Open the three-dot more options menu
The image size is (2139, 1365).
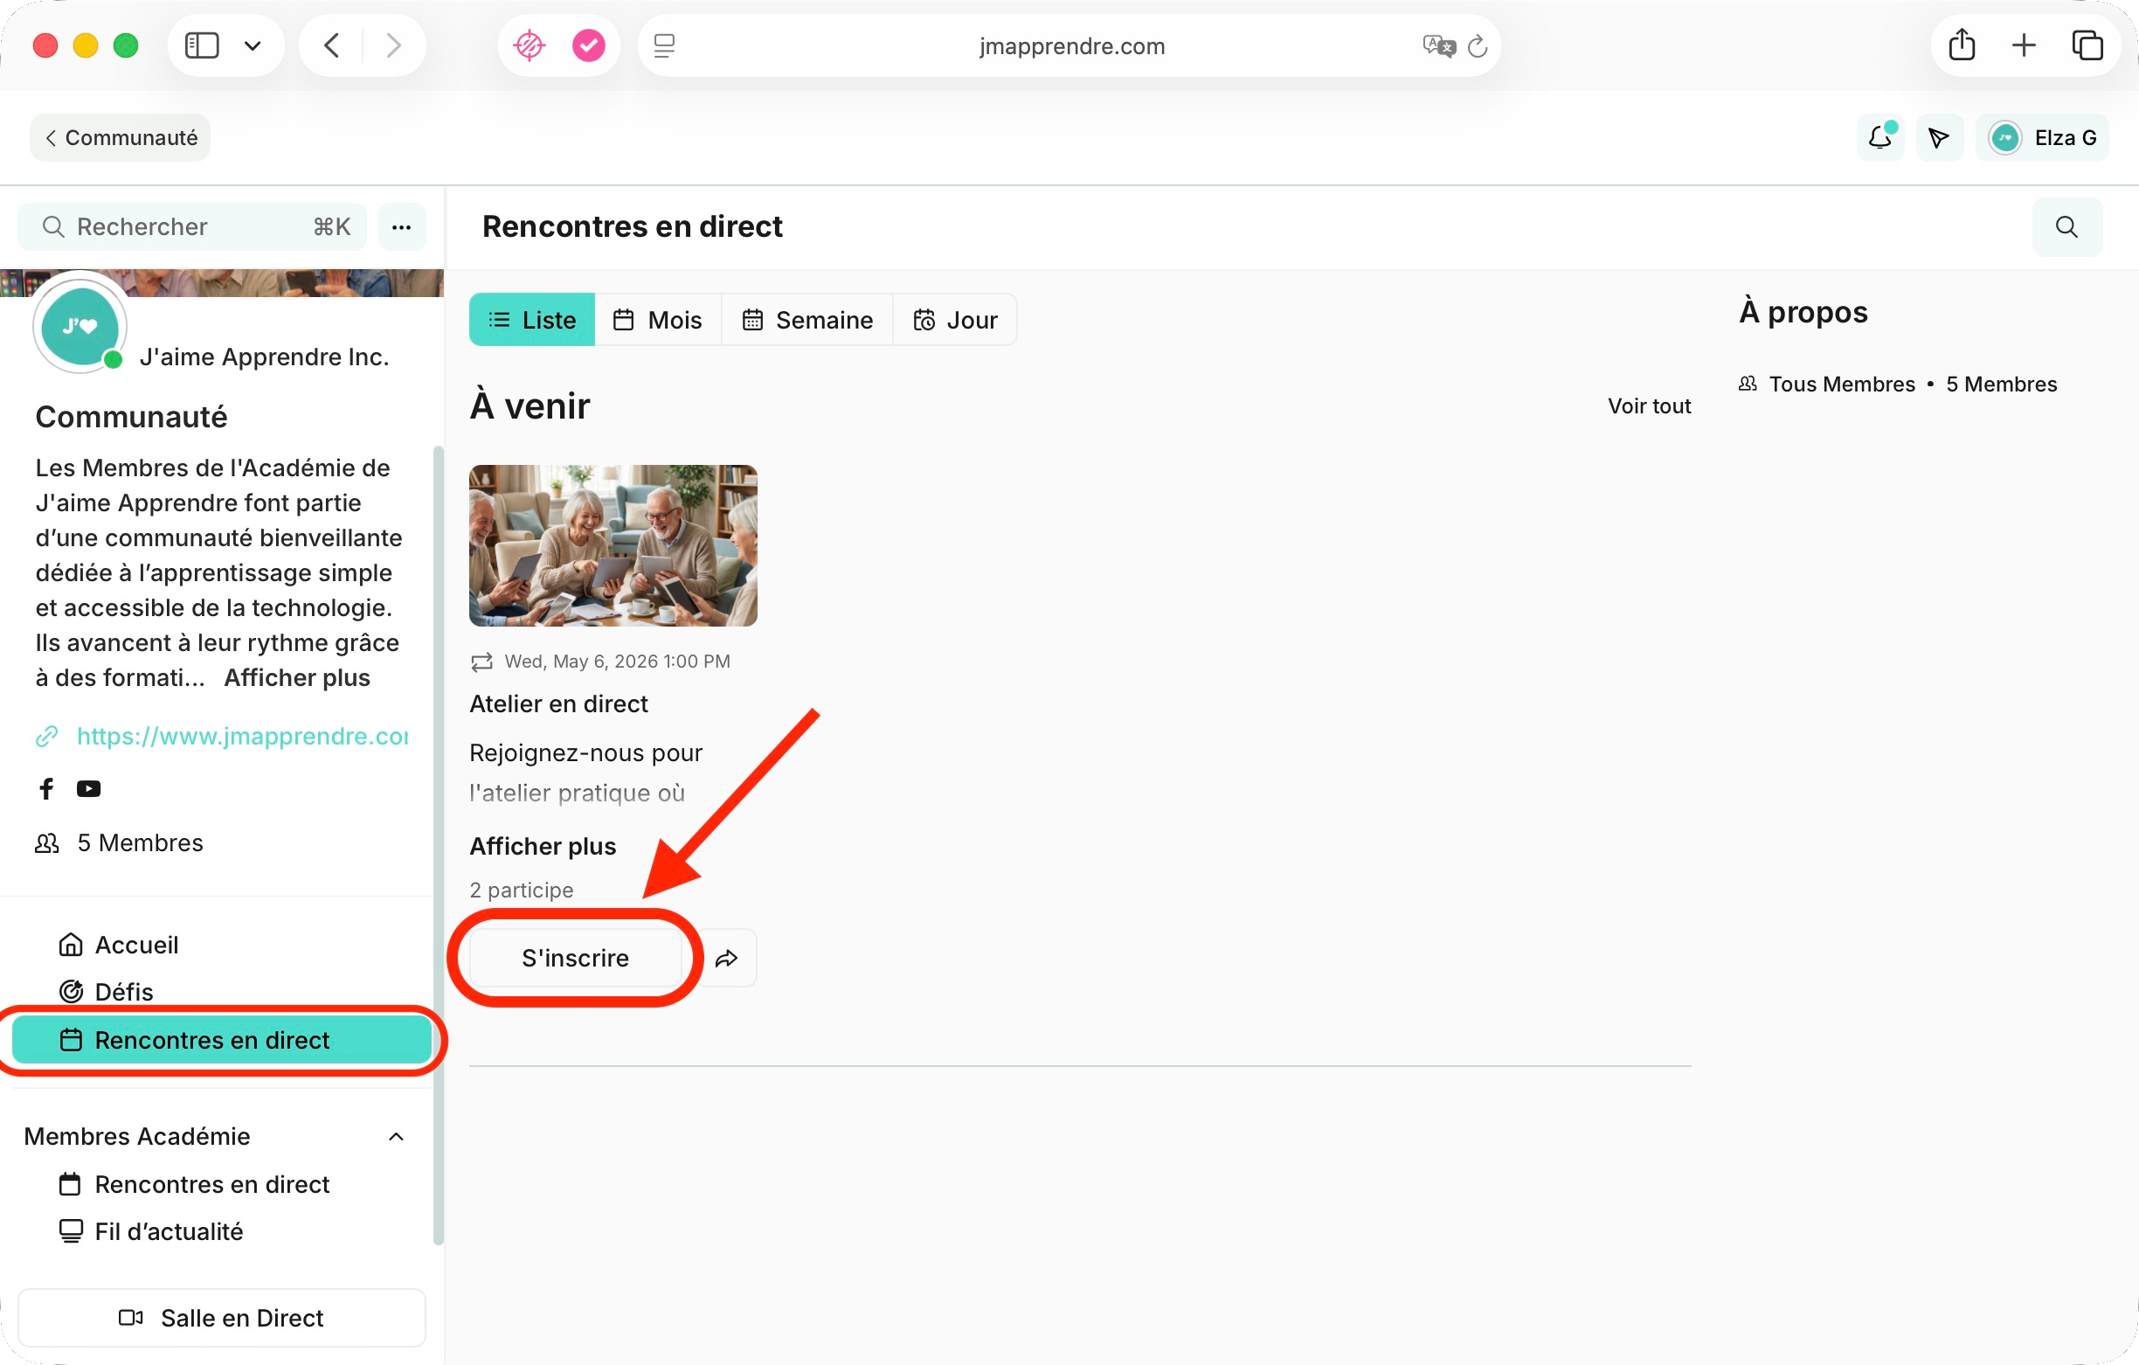tap(402, 226)
